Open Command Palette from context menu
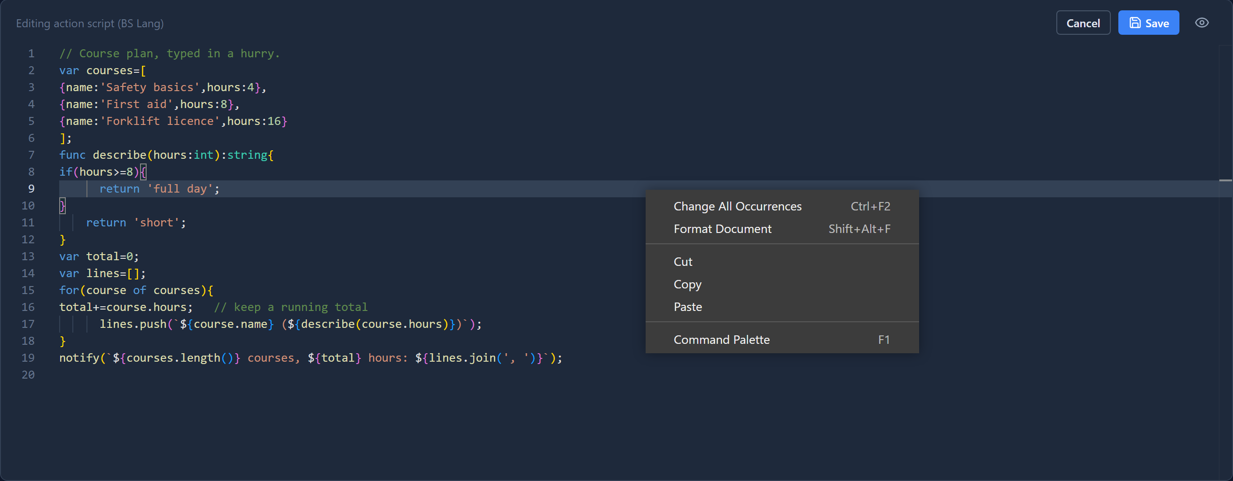The height and width of the screenshot is (481, 1233). 781,340
